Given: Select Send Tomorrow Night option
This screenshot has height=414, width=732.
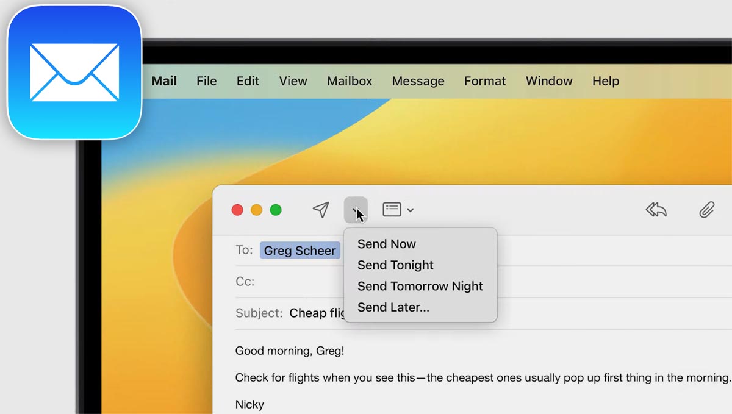Looking at the screenshot, I should [x=420, y=286].
